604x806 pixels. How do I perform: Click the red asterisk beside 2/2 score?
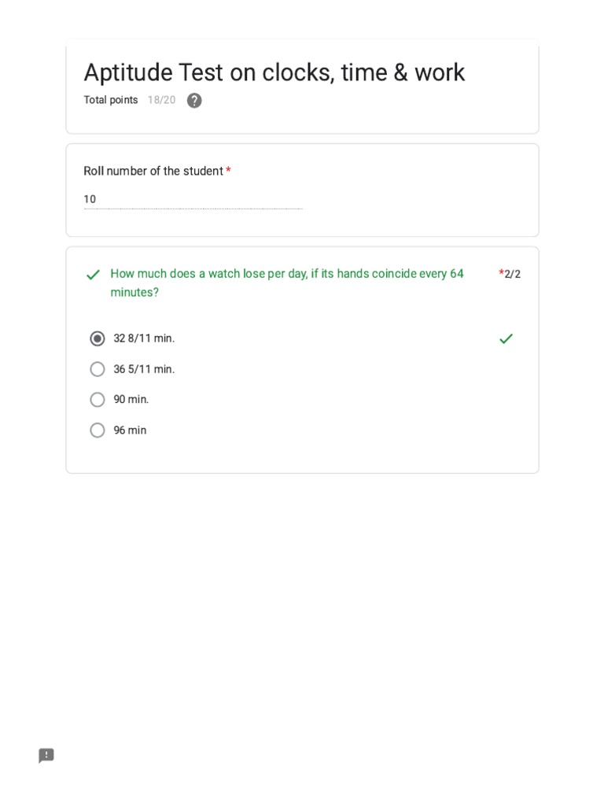[501, 273]
